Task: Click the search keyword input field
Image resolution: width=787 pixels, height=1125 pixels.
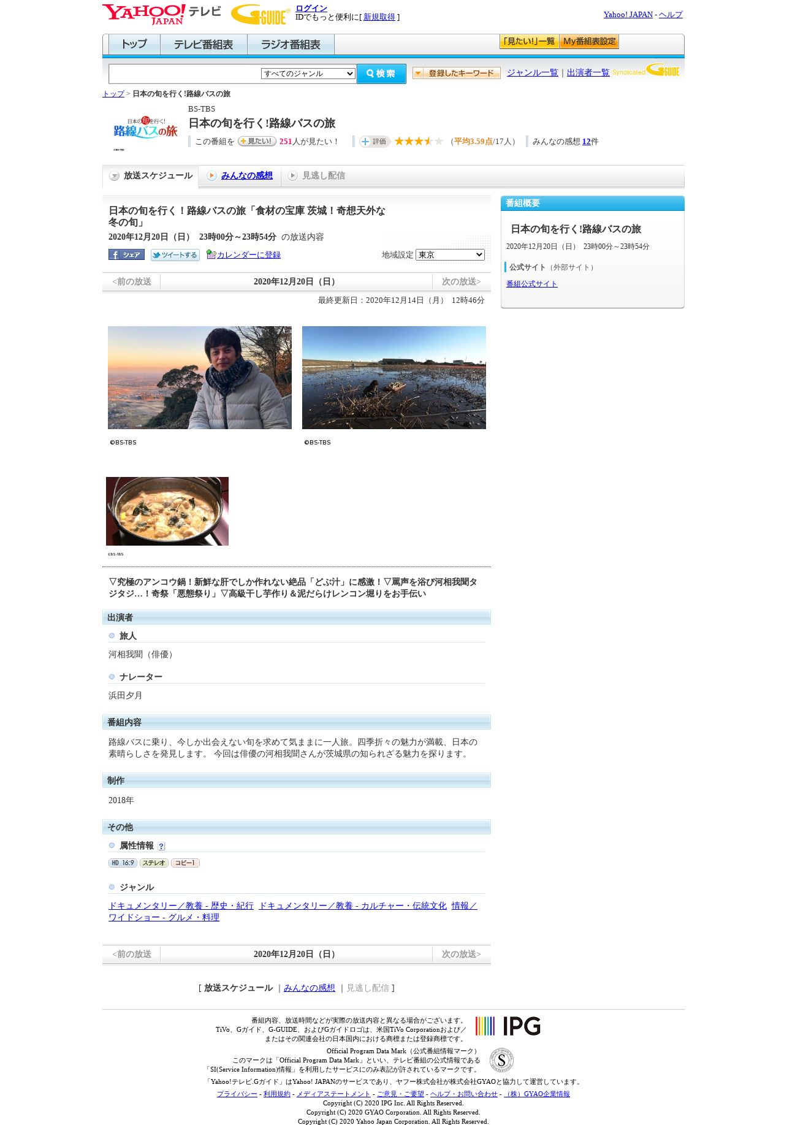Action: click(185, 74)
